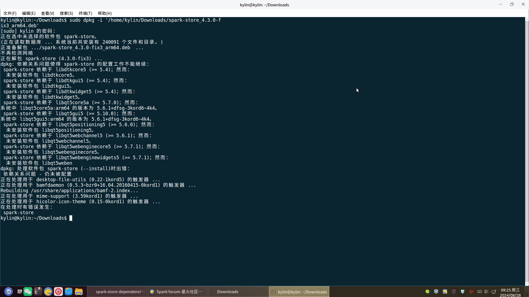Open the 查看(V) menu
Screen dimensions: 529x297
click(x=47, y=13)
